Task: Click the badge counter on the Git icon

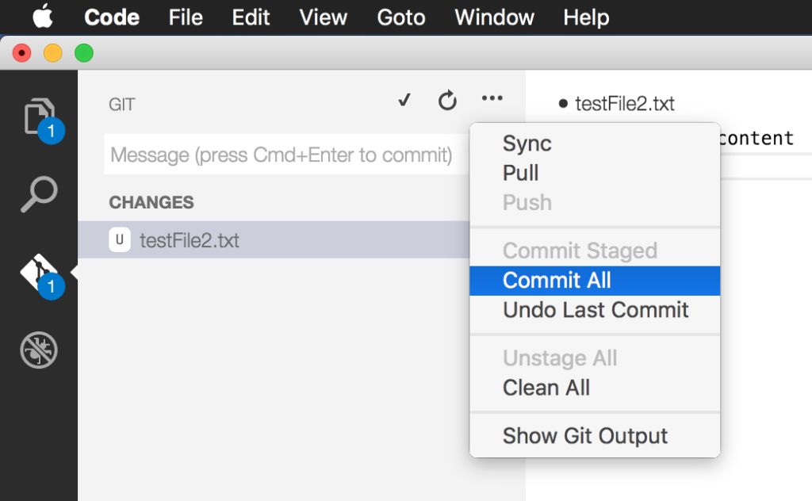Action: [50, 288]
